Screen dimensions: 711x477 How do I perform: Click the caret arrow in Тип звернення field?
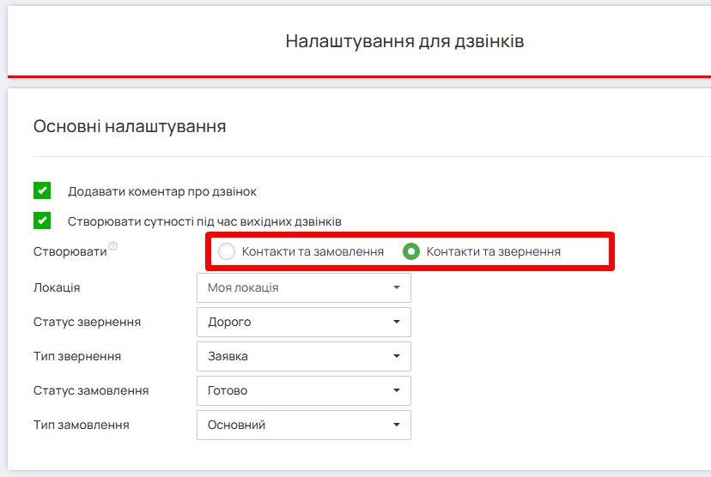pyautogui.click(x=397, y=357)
